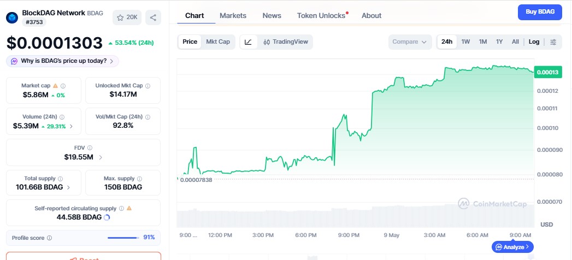
Task: Open info icon next to Unlocked Mkt Cap
Action: tap(148, 86)
